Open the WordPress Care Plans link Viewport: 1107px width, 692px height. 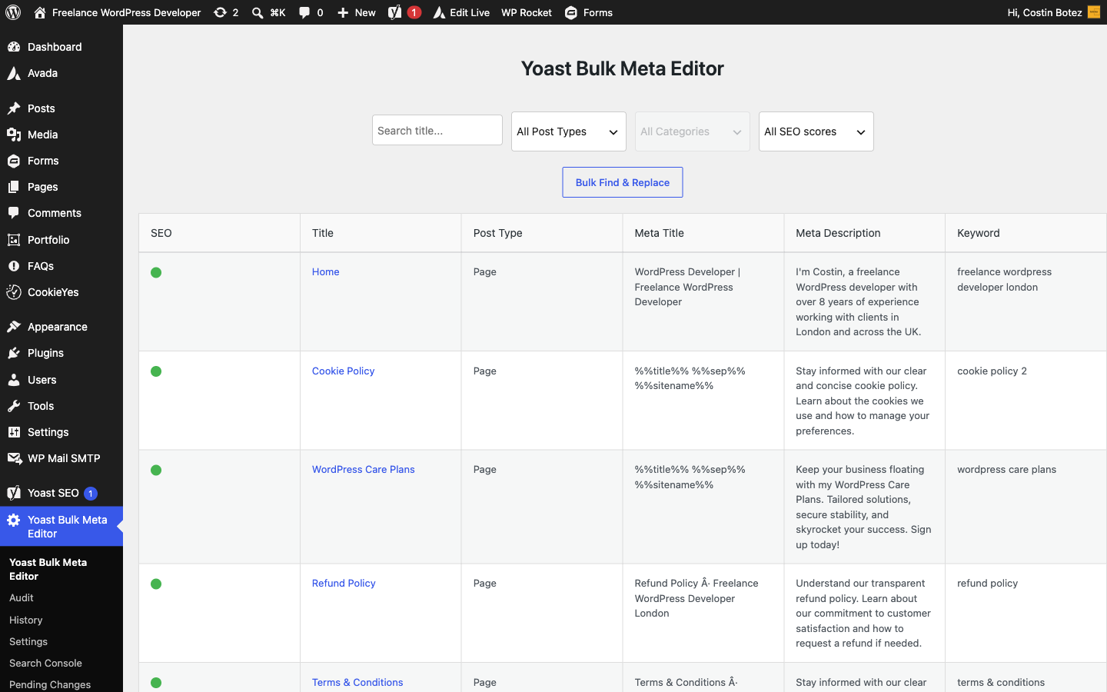tap(364, 470)
